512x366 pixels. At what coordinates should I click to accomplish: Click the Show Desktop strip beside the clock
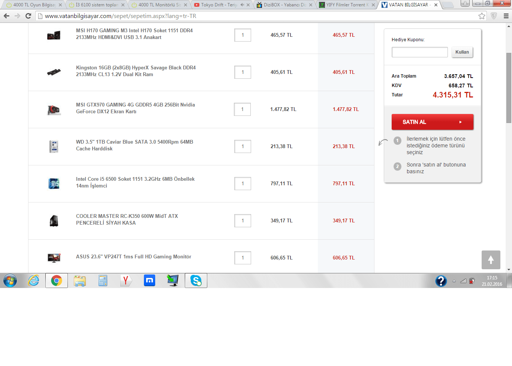(x=509, y=280)
